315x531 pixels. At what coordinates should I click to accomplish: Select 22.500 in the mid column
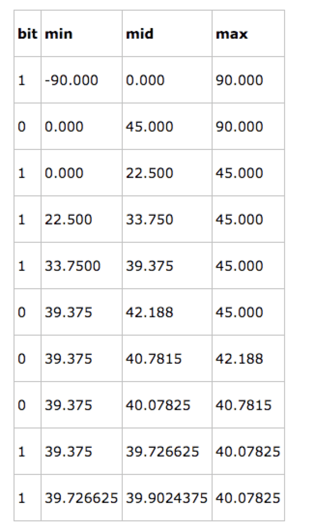pos(149,173)
